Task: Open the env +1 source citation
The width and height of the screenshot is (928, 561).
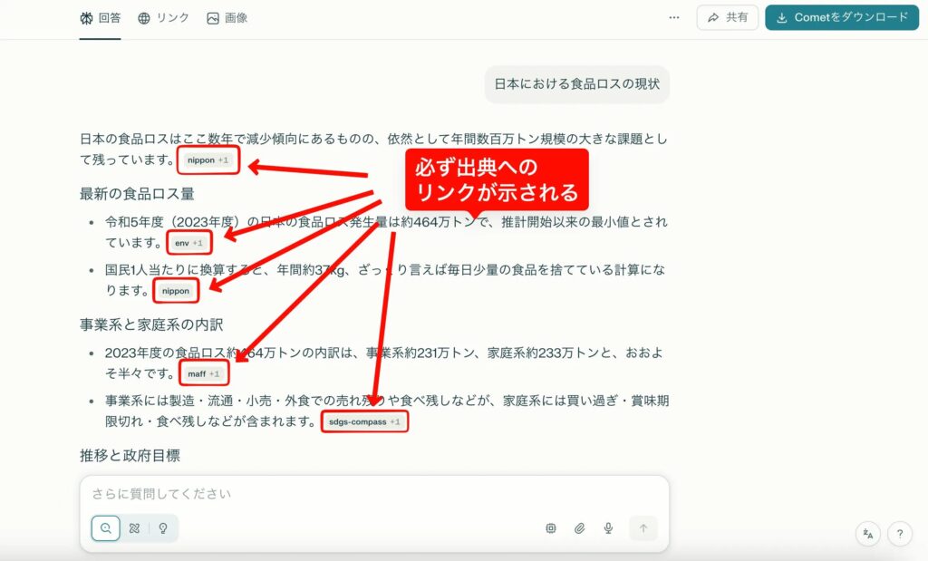Action: pyautogui.click(x=188, y=243)
